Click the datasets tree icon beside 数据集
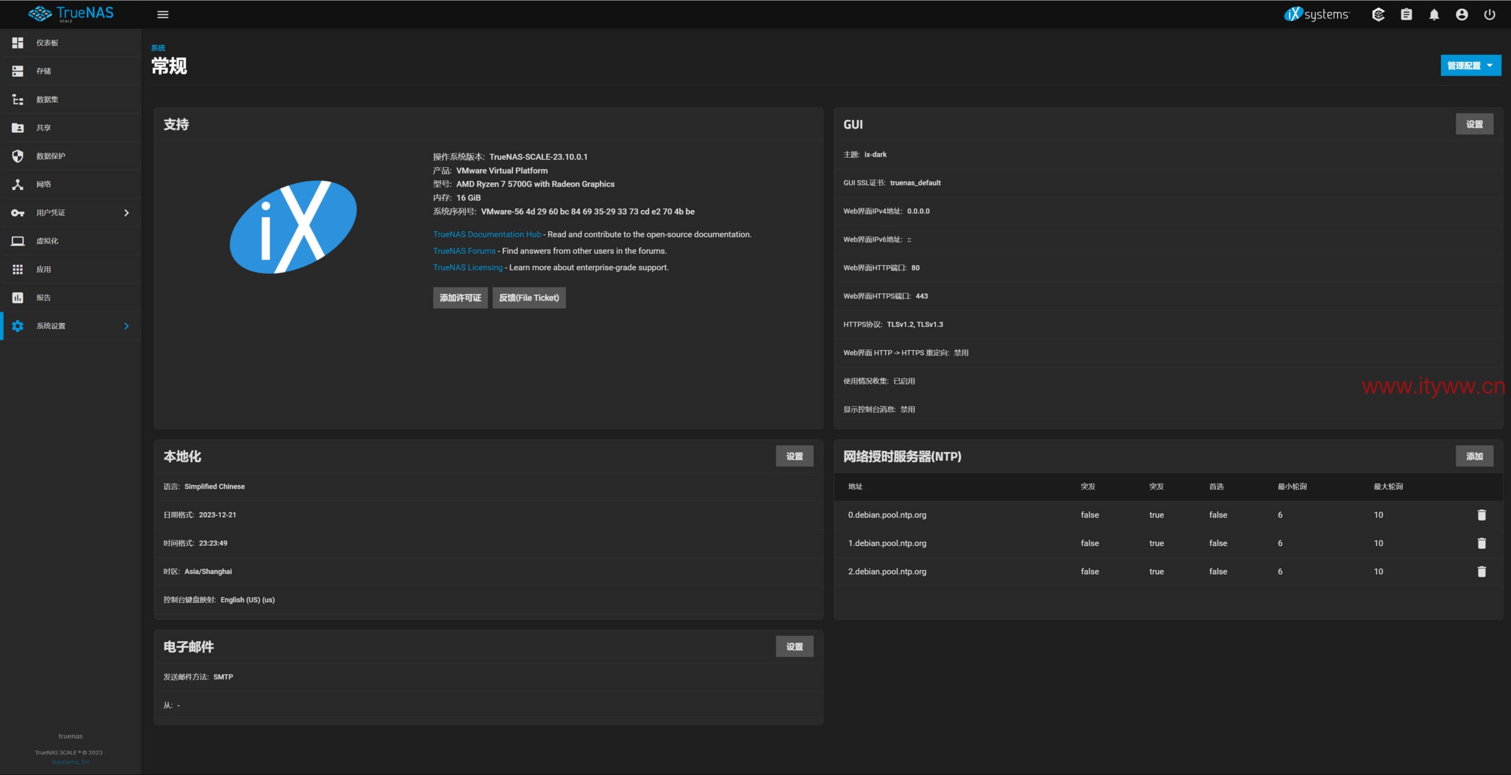This screenshot has width=1511, height=775. [18, 99]
